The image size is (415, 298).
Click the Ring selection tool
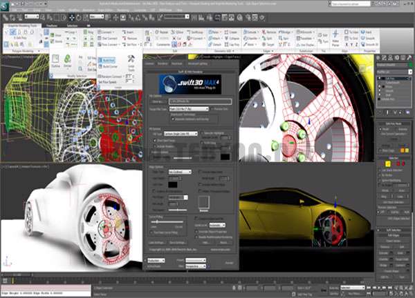(89, 32)
